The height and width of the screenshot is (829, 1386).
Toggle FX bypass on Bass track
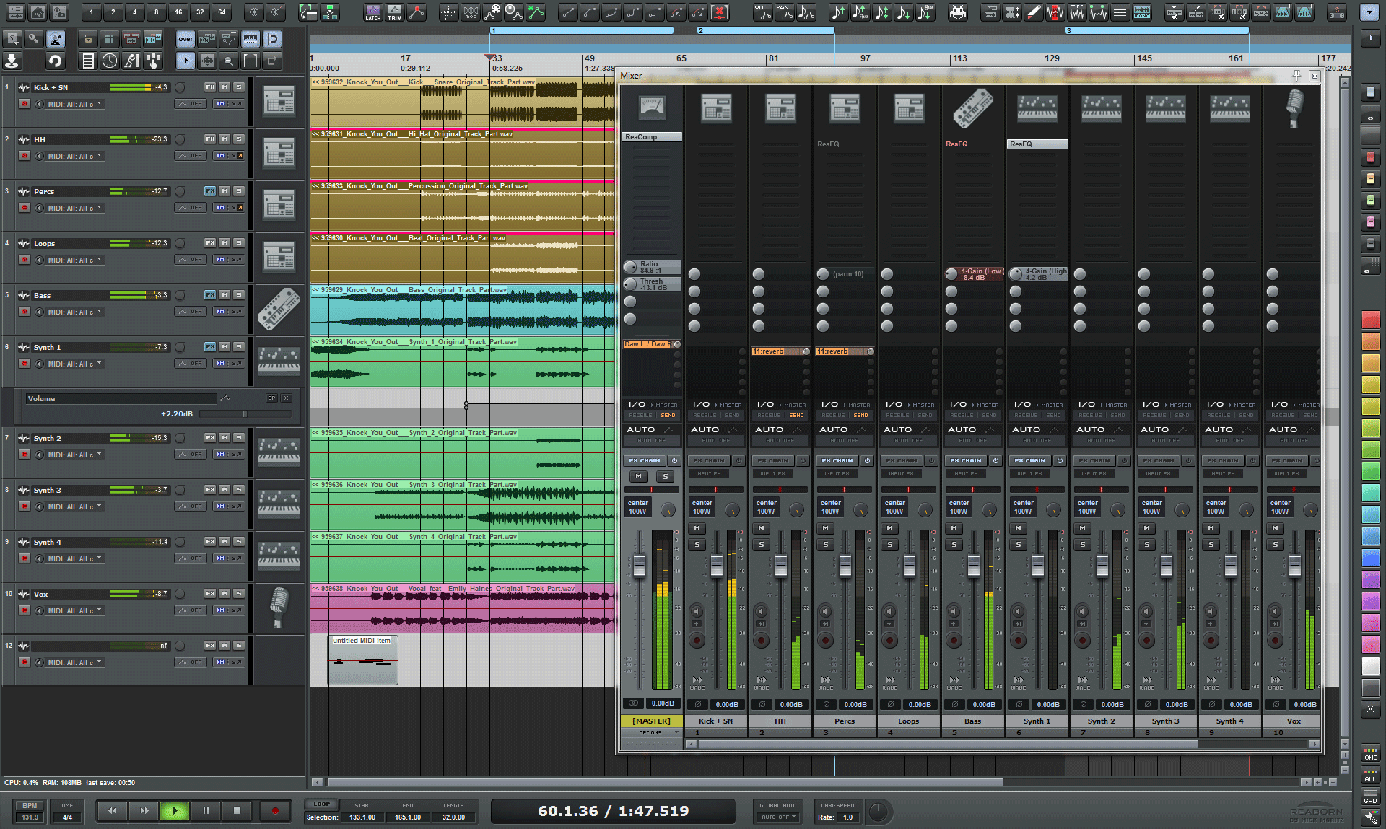[210, 294]
